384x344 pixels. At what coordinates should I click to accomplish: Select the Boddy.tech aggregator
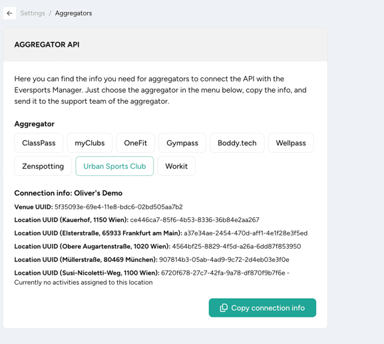237,143
